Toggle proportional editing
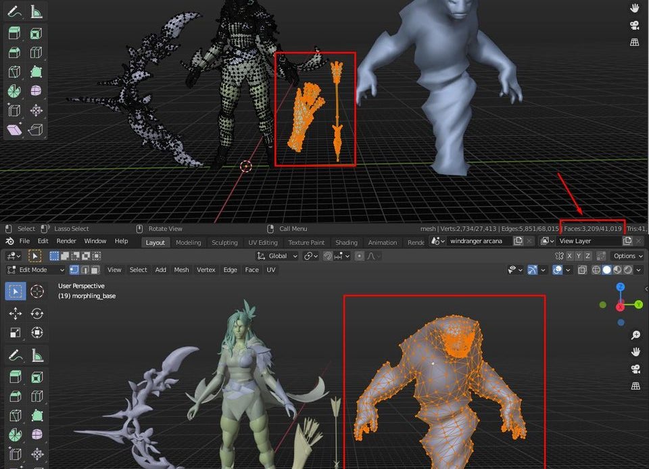This screenshot has width=649, height=469. (360, 256)
